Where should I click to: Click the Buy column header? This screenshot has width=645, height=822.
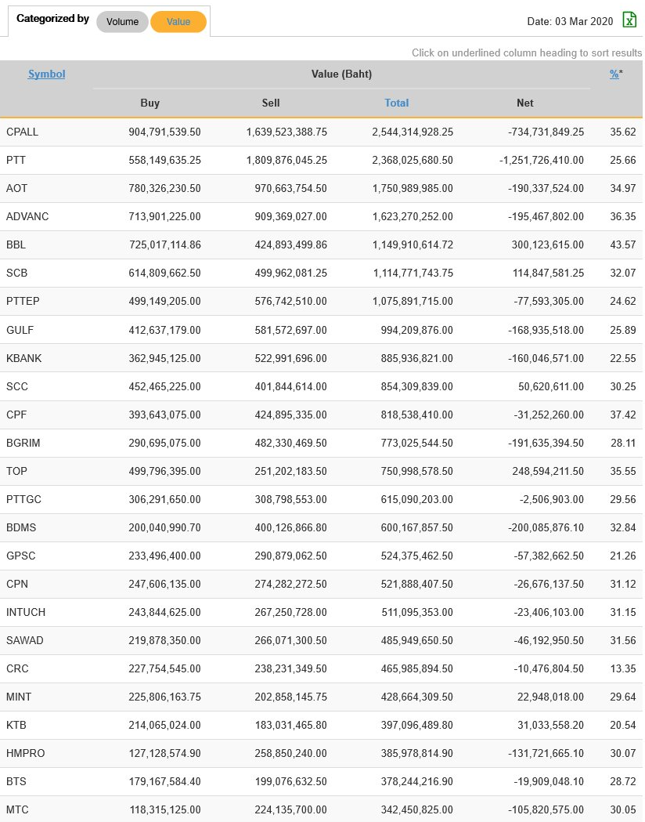[x=150, y=103]
